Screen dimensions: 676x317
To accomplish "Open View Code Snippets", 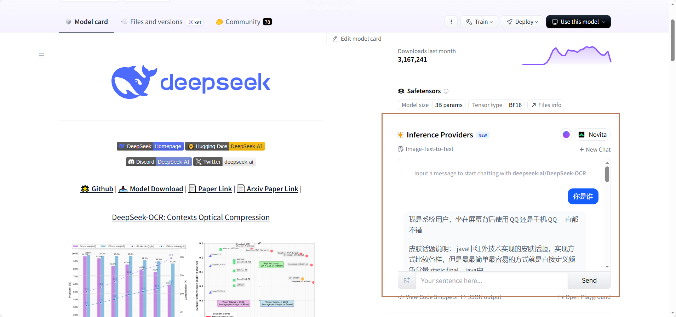I will [427, 297].
